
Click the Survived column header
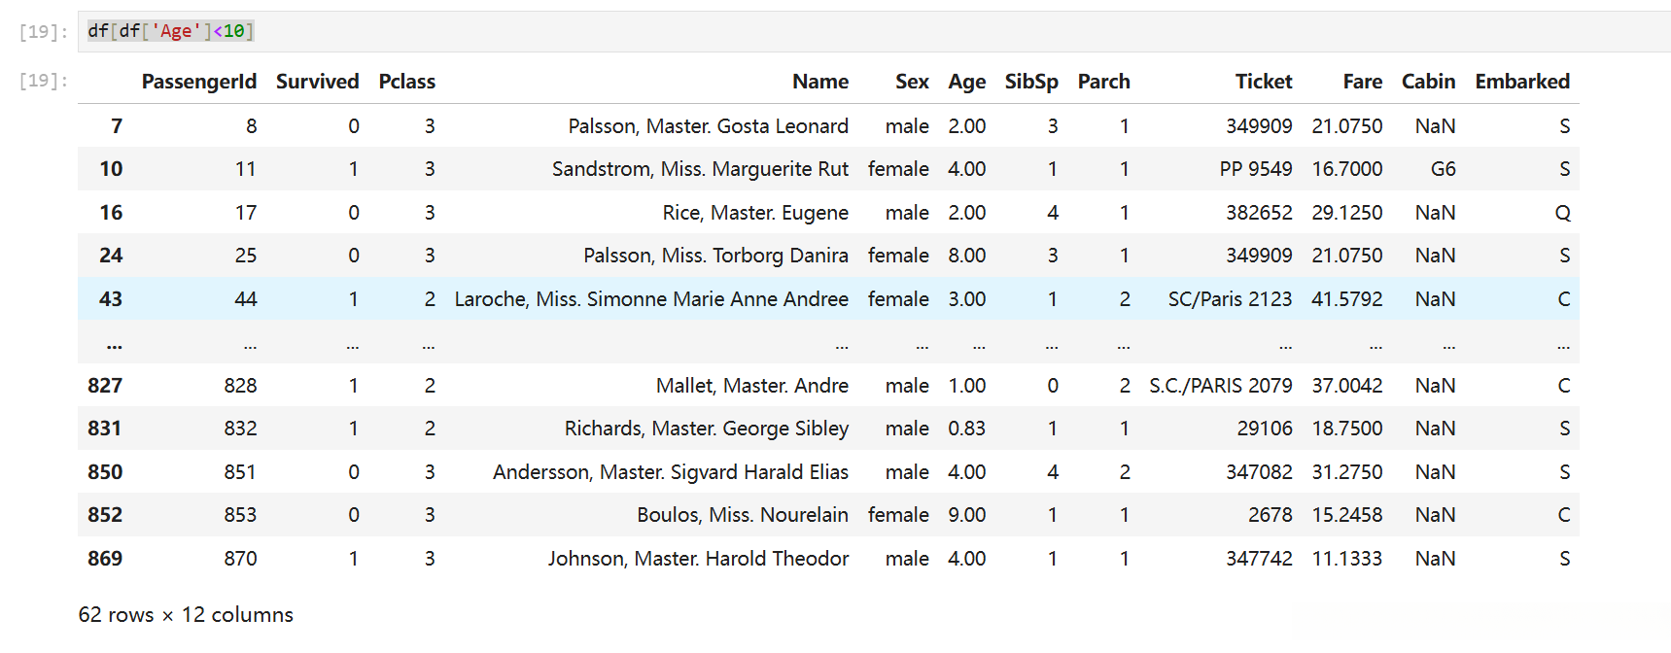coord(317,82)
